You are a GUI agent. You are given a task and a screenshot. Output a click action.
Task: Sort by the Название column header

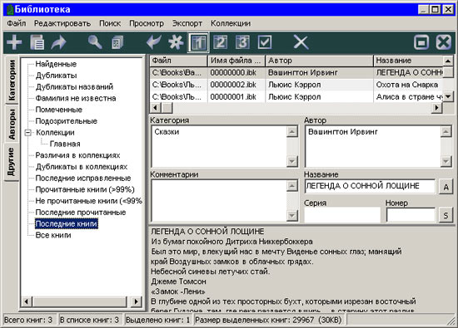pos(408,61)
